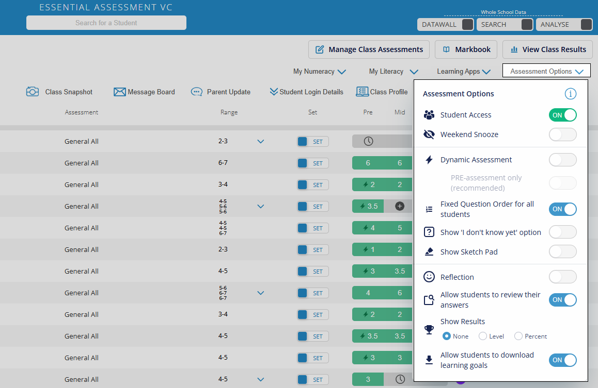598x388 pixels.
Task: Click the dark square on the DATAWALL button
Action: (x=467, y=24)
